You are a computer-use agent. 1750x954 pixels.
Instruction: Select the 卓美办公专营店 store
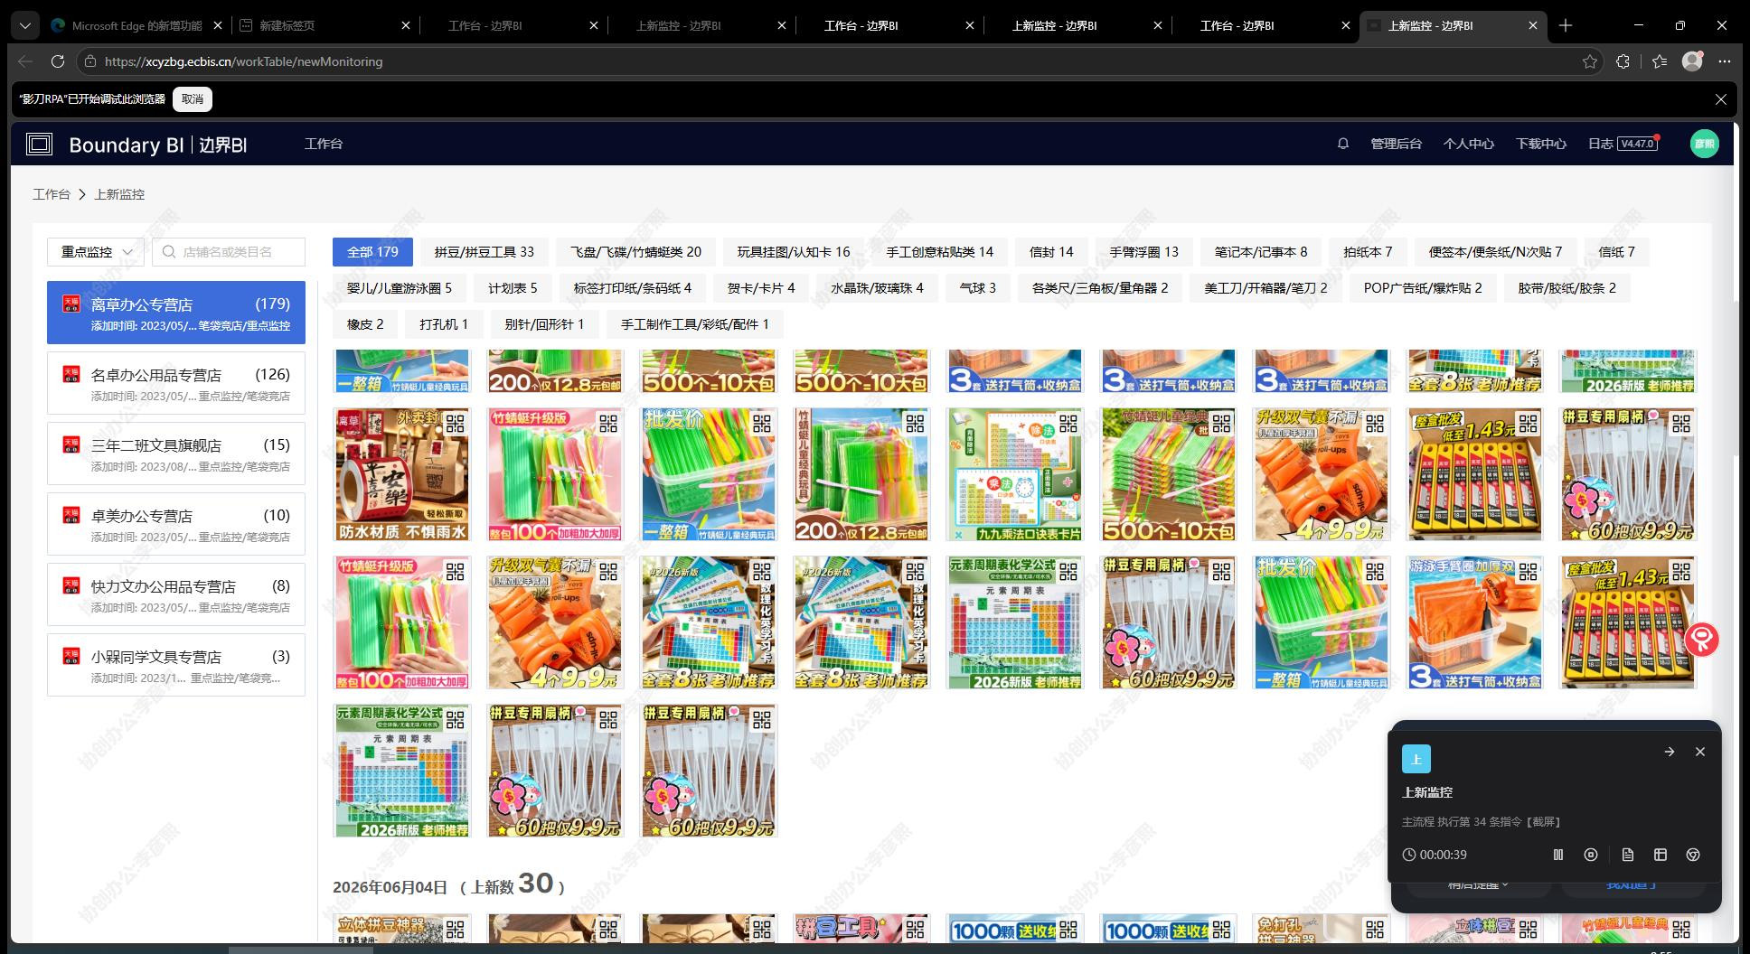pyautogui.click(x=176, y=524)
